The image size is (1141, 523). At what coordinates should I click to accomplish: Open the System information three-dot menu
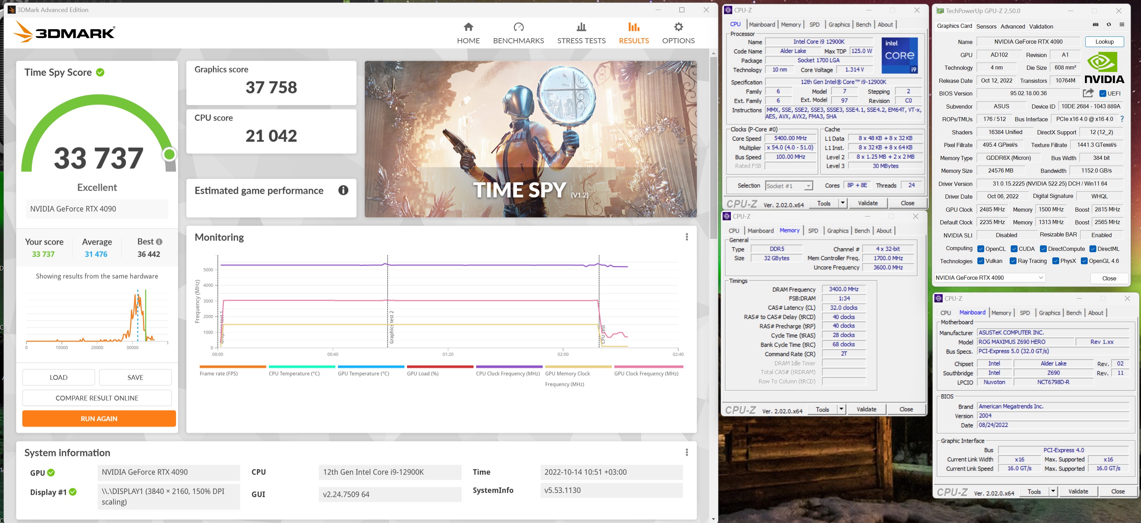[x=687, y=452]
